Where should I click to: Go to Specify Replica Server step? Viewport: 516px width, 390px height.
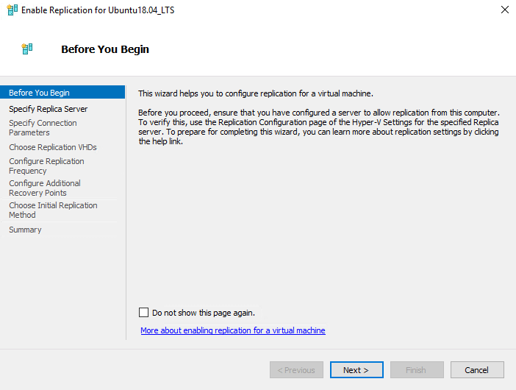tap(48, 109)
